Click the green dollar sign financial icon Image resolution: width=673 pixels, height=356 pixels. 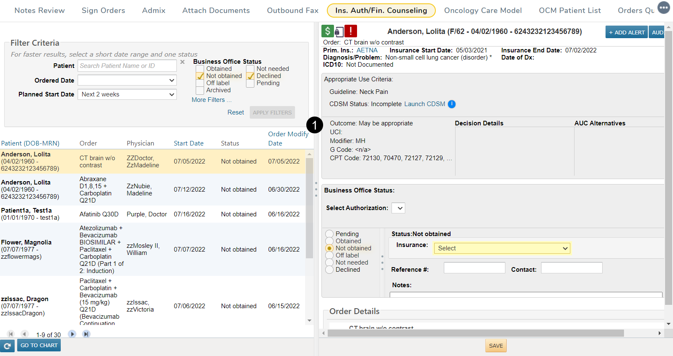click(327, 31)
